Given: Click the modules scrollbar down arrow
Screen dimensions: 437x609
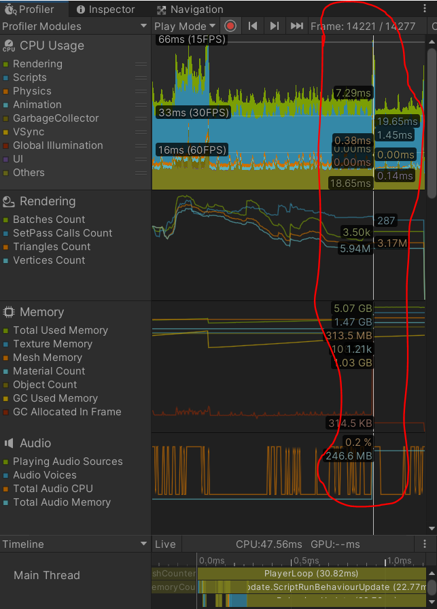Looking at the screenshot, I should pos(432,529).
